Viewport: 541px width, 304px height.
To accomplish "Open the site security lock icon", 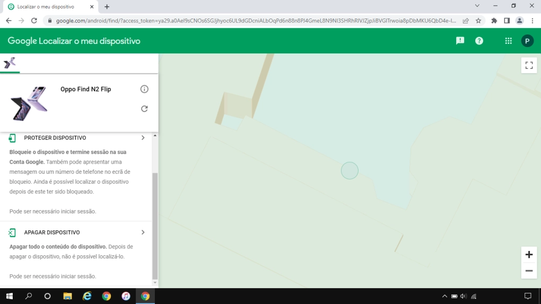I will tap(50, 21).
